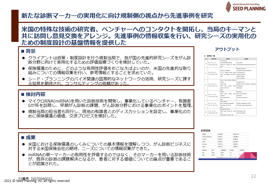Click the '2. 訪問先一覧' table caption
Screen dimensions: 268x185
(x=210, y=56)
